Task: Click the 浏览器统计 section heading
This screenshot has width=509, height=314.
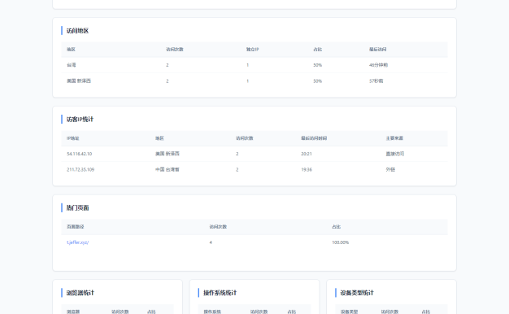Action: (80, 293)
